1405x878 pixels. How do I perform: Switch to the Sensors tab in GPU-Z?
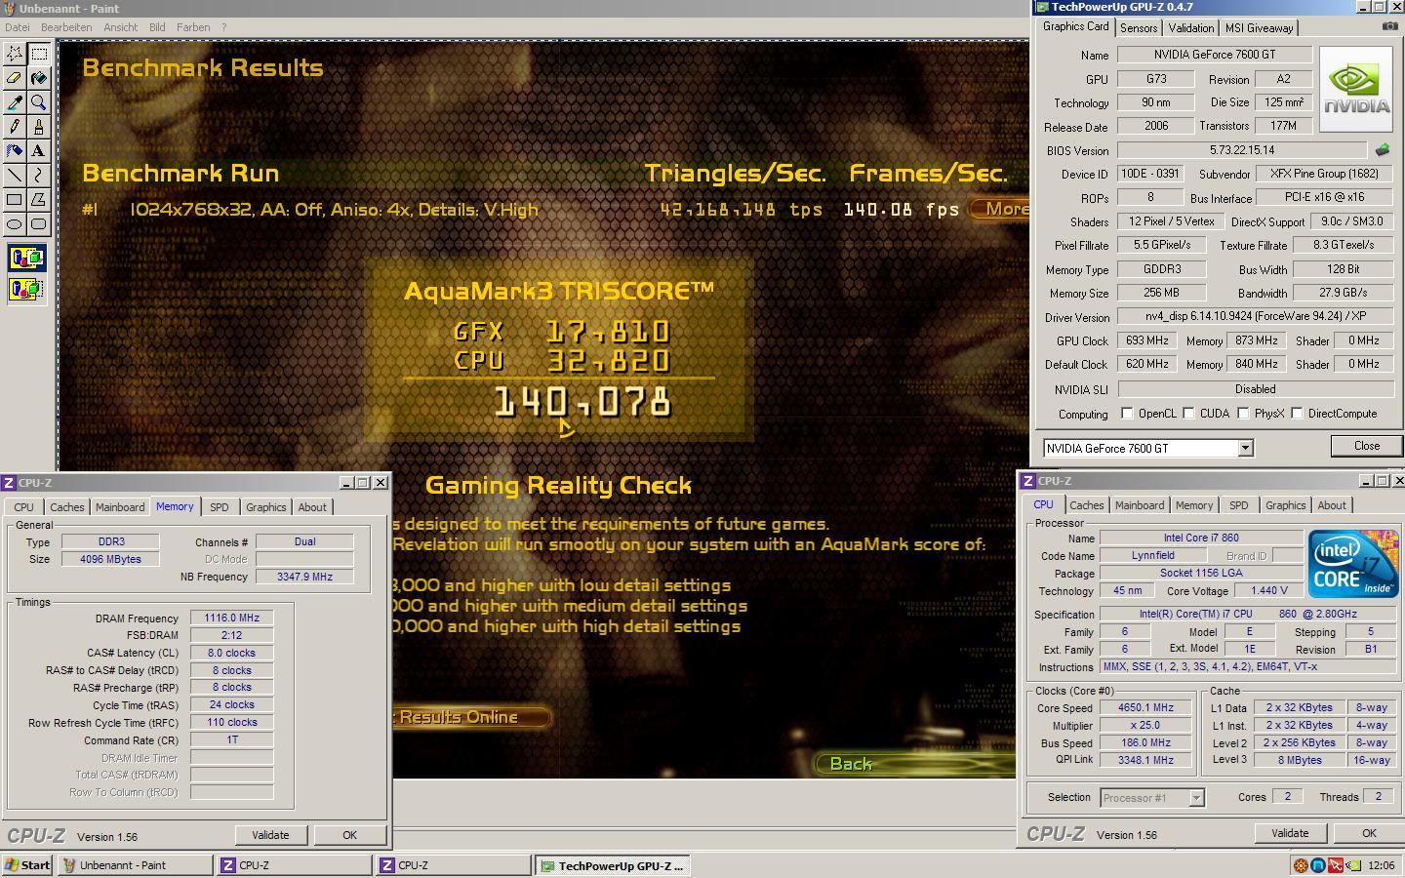1139,28
